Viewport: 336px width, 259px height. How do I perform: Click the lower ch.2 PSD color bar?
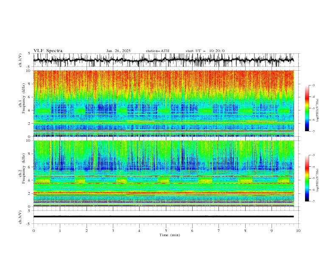point(307,178)
